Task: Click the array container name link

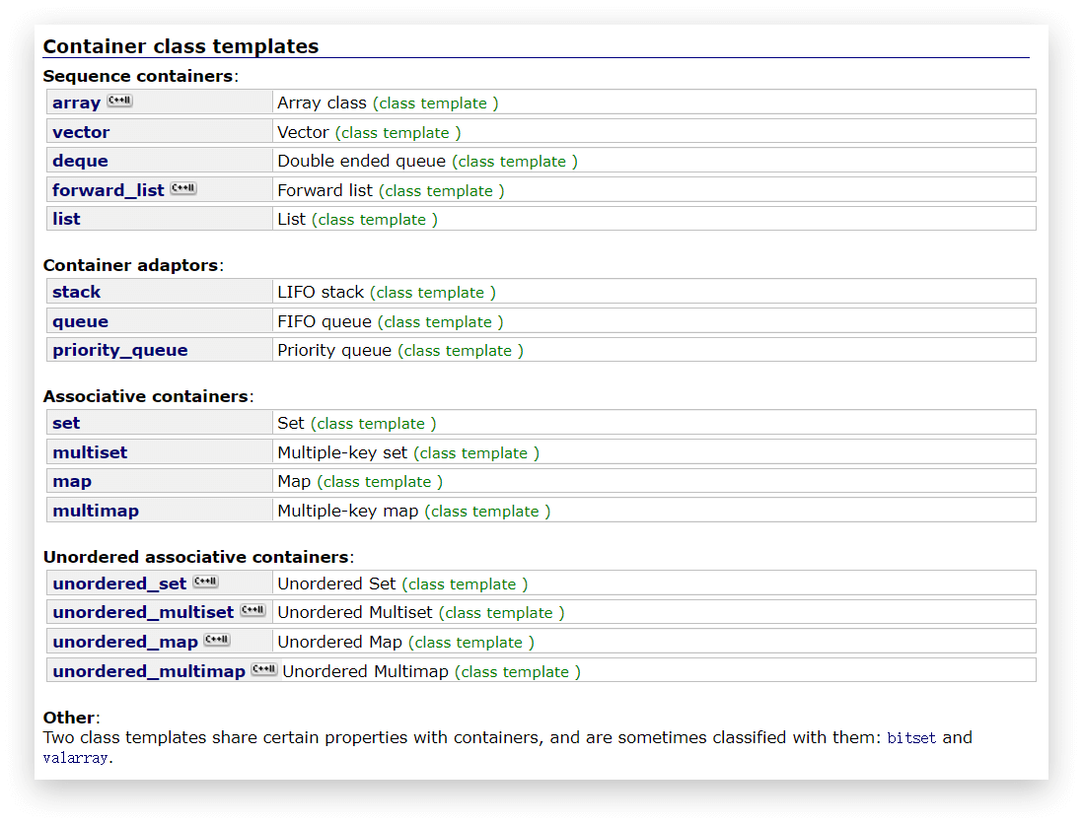Action: pos(77,103)
